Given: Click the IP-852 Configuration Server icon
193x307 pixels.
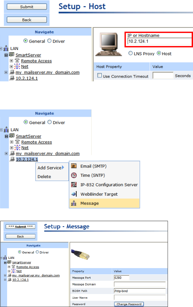Looking at the screenshot, I should pyautogui.click(x=74, y=185).
